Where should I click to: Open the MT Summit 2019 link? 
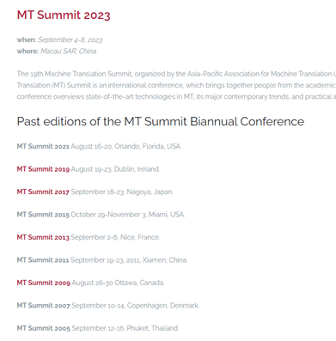pos(43,169)
